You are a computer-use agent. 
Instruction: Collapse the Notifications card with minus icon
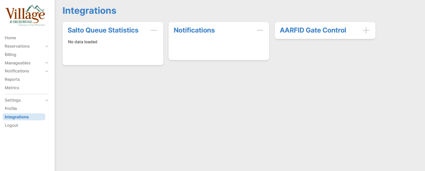[260, 30]
